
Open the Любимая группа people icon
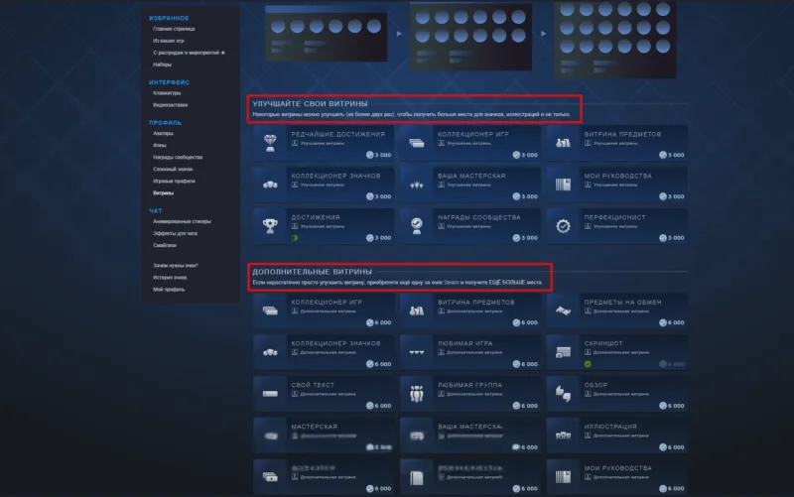pos(416,394)
